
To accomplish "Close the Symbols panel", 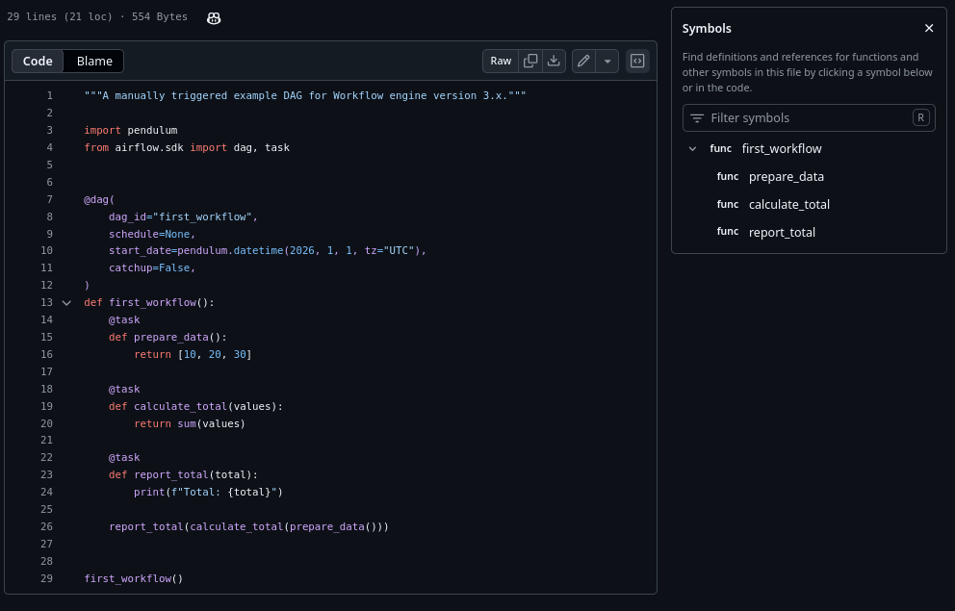I will (x=929, y=28).
